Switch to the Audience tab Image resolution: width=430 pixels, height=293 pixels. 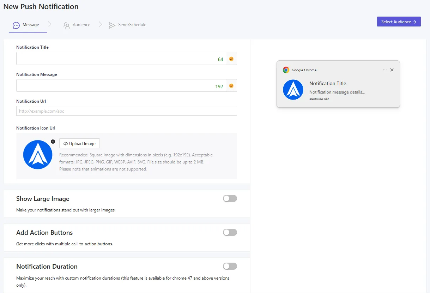coord(81,25)
